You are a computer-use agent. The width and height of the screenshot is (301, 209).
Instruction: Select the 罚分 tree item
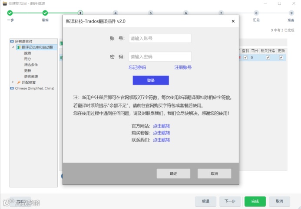tap(27, 59)
